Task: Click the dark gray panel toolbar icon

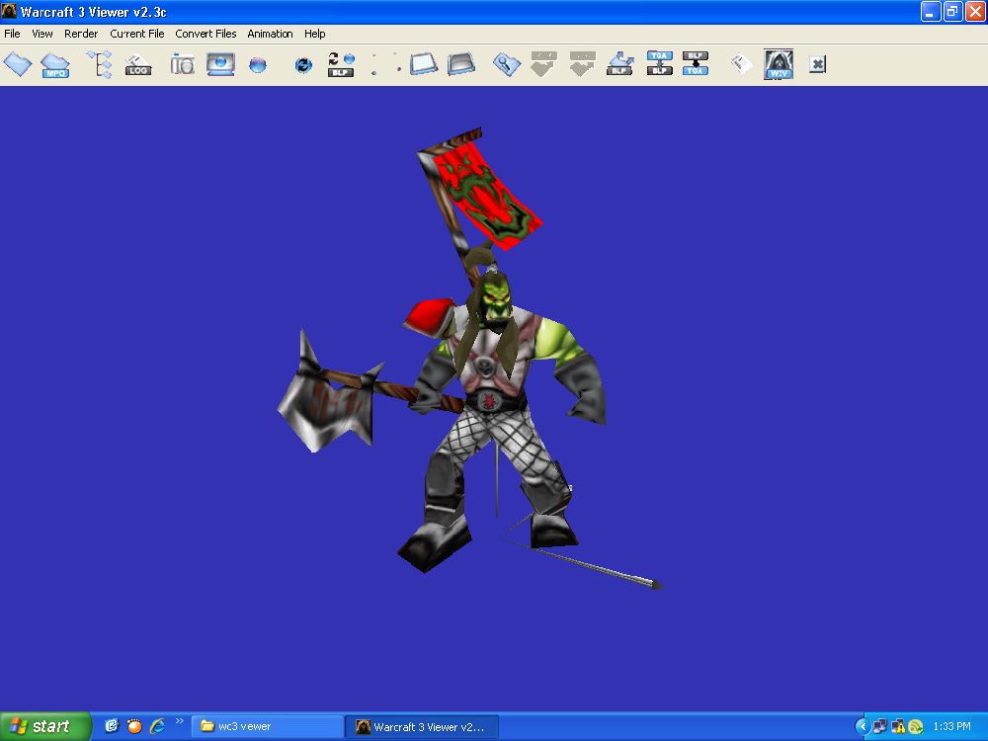Action: [461, 64]
